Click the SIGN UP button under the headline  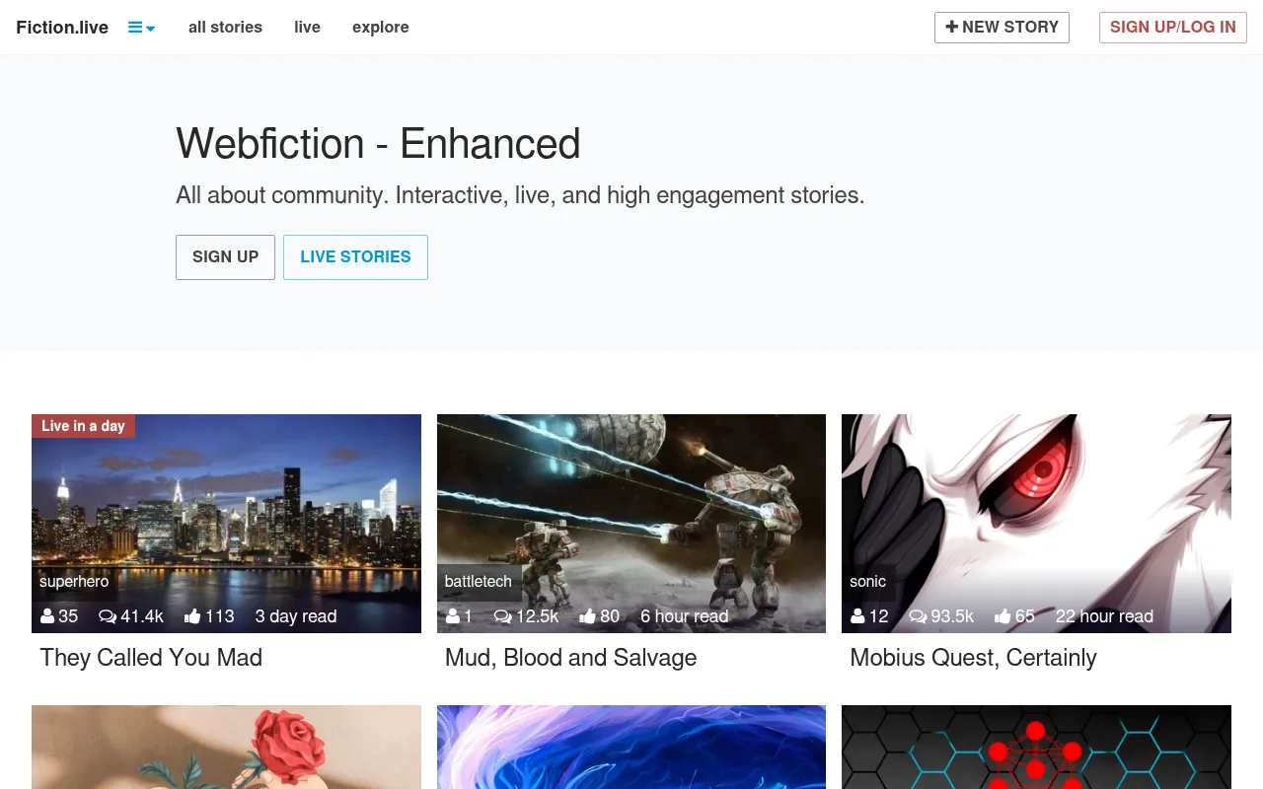click(x=225, y=257)
